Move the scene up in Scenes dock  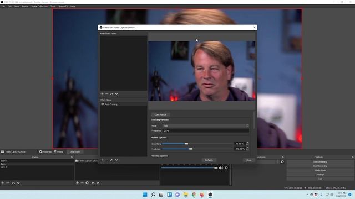(x=13, y=183)
